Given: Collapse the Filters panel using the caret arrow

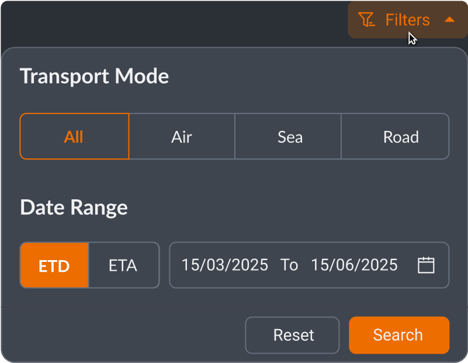Looking at the screenshot, I should pos(449,19).
